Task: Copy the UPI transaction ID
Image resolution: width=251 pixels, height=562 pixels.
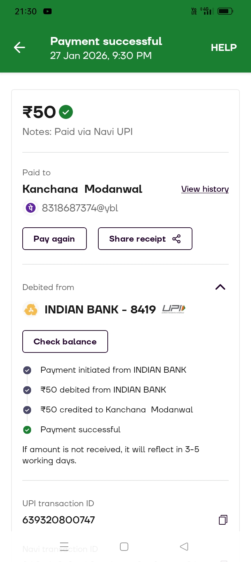Action: [x=223, y=520]
